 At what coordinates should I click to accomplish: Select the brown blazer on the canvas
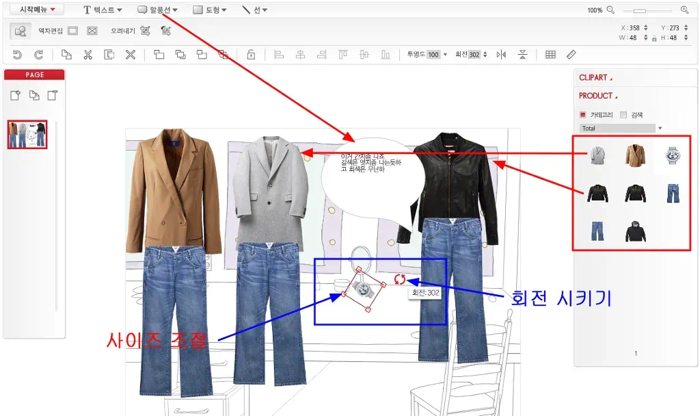[173, 192]
